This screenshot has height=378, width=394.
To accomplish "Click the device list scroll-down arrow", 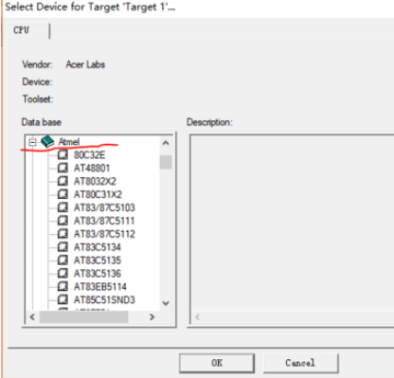I will coord(166,303).
